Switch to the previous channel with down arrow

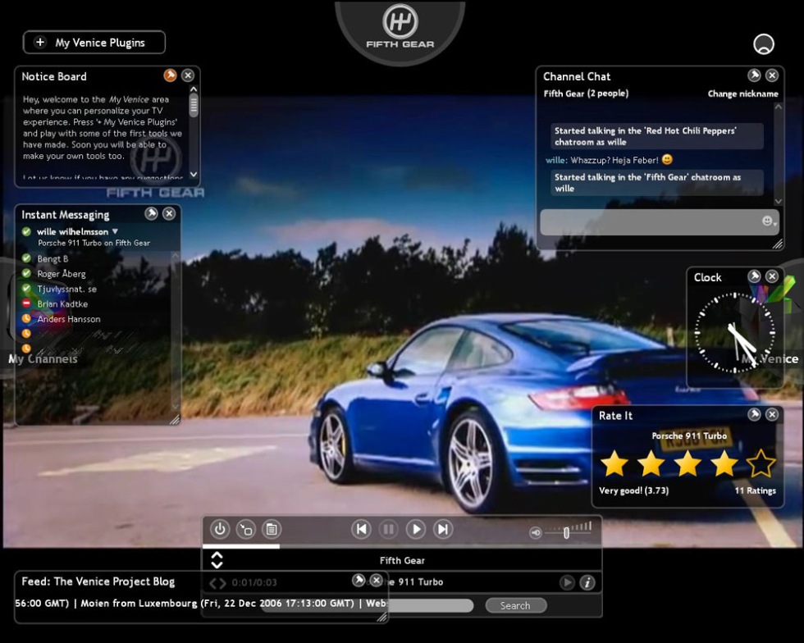coord(217,564)
